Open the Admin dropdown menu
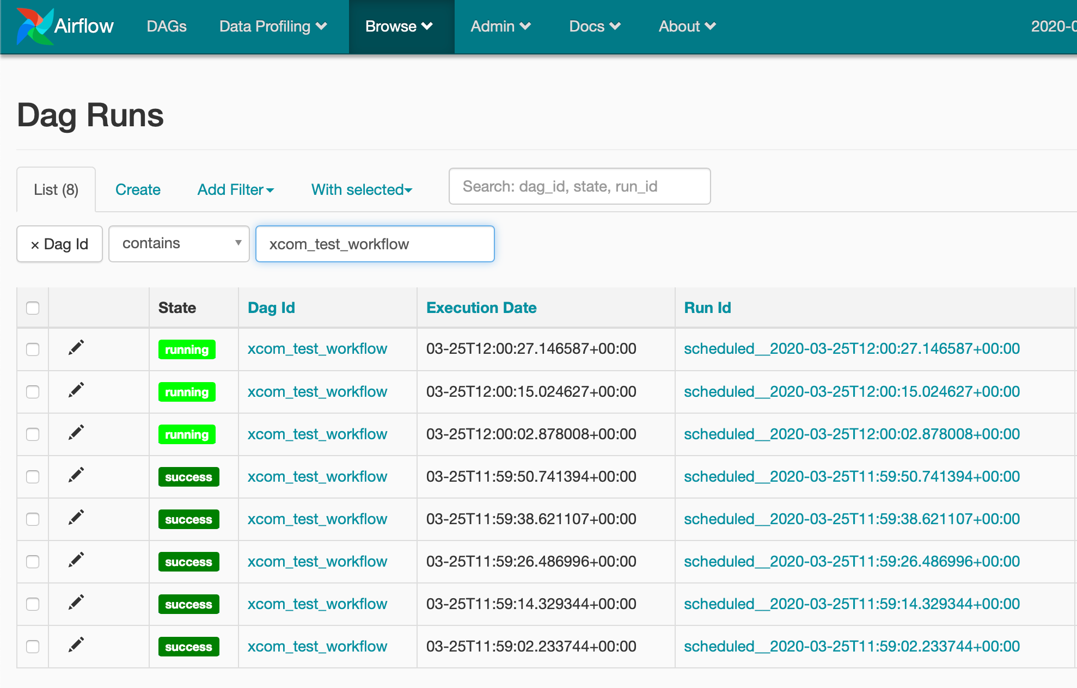 coord(498,24)
